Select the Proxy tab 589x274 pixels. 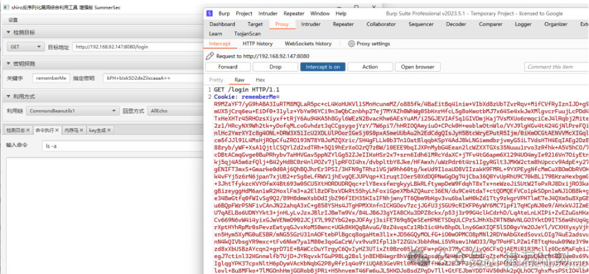click(x=282, y=24)
